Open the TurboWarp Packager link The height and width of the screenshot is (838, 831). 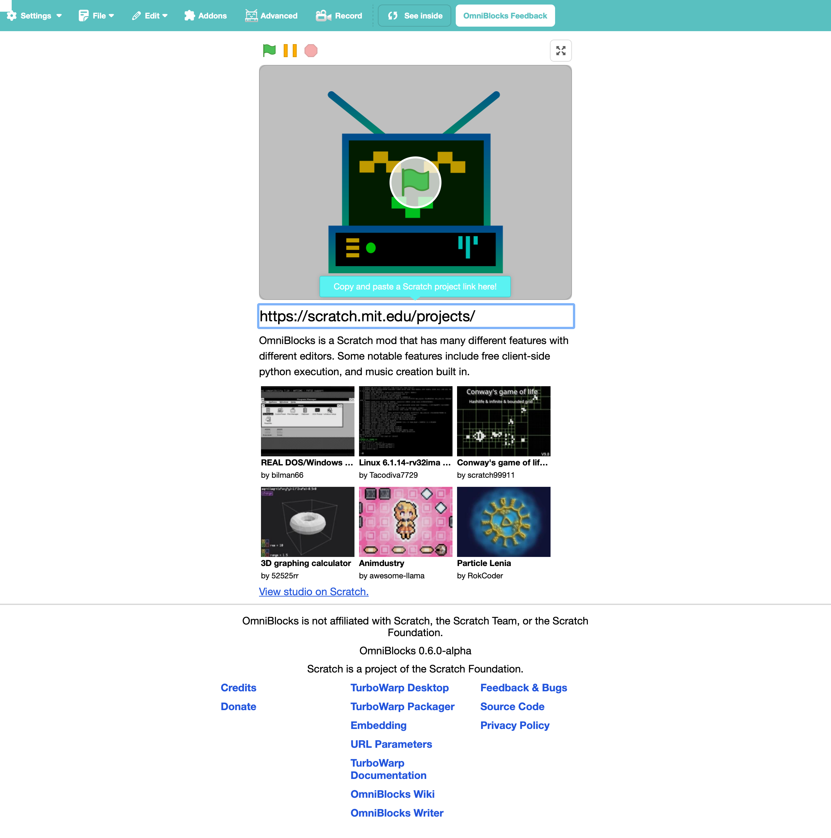(x=402, y=707)
